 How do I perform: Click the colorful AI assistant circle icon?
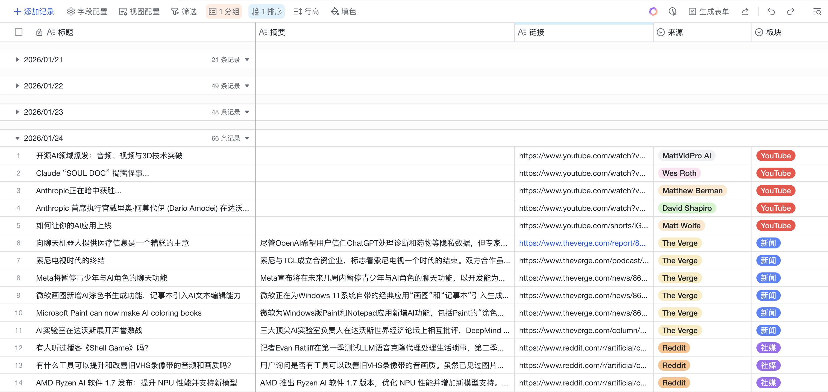(653, 12)
